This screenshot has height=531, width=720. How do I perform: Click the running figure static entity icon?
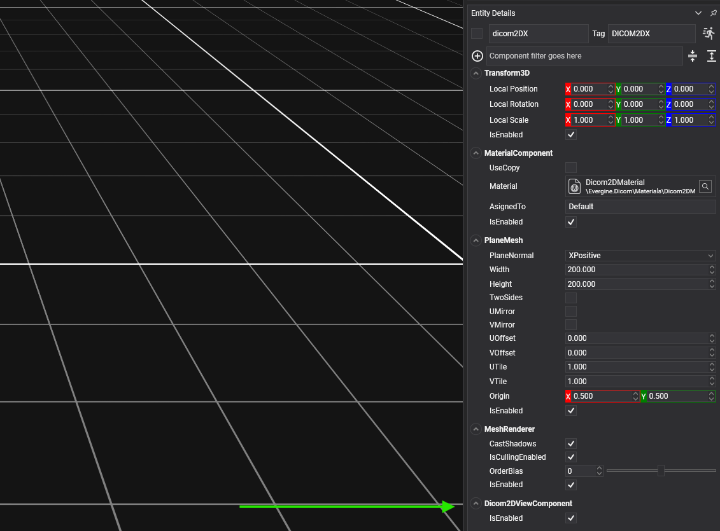pos(709,34)
